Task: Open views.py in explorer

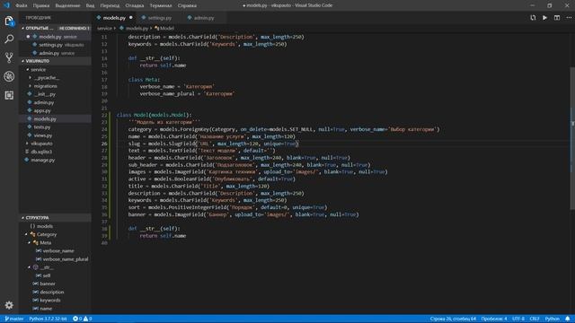Action: [43, 135]
